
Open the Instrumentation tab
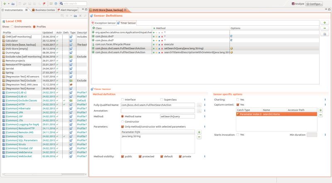[14, 10]
